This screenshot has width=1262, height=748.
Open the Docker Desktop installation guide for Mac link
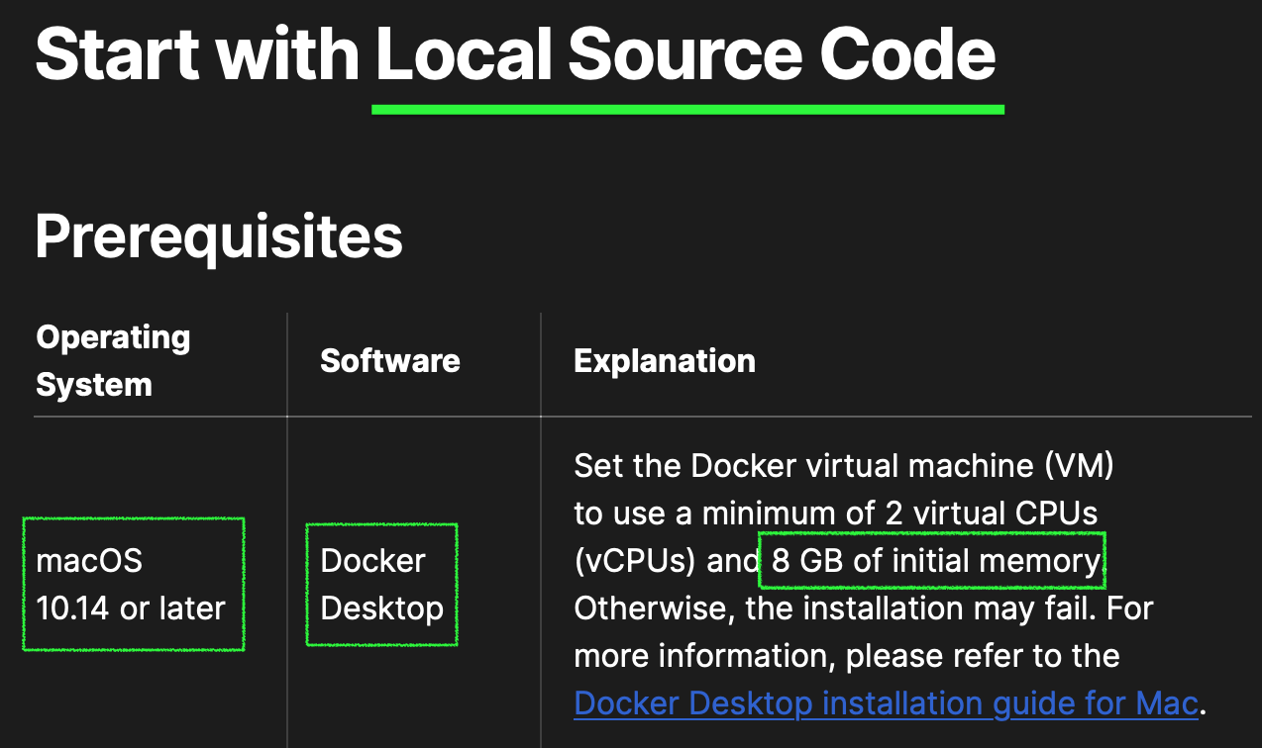(x=886, y=703)
